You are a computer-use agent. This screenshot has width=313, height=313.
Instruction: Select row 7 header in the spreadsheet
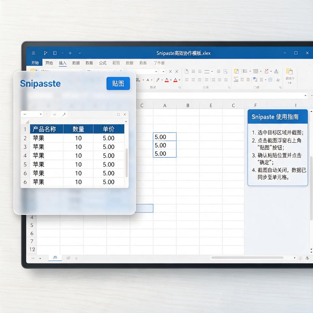point(32,241)
